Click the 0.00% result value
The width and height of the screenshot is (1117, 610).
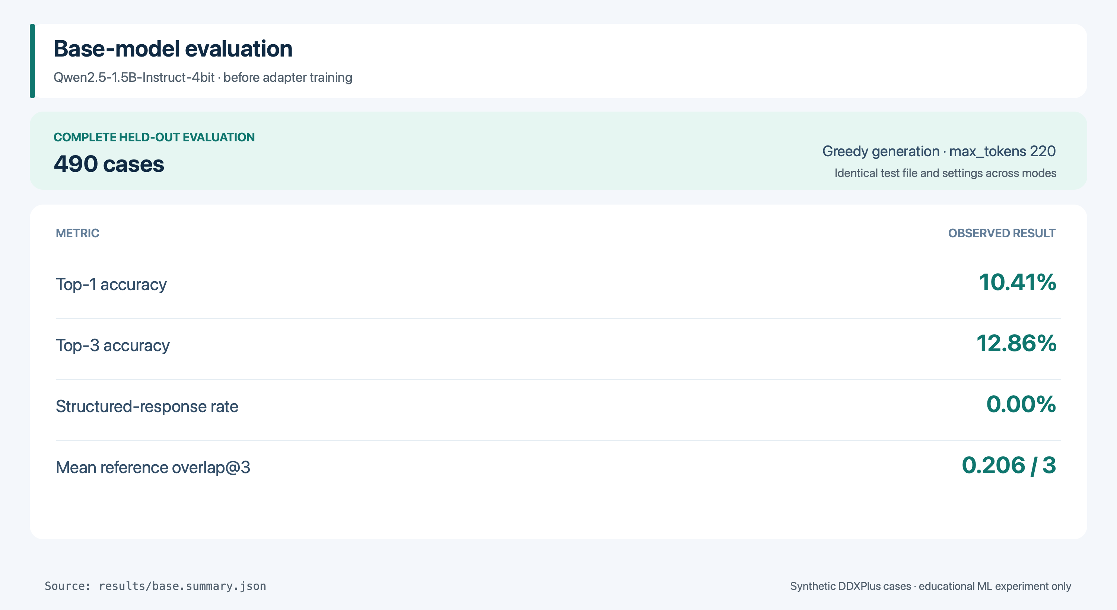(1021, 404)
